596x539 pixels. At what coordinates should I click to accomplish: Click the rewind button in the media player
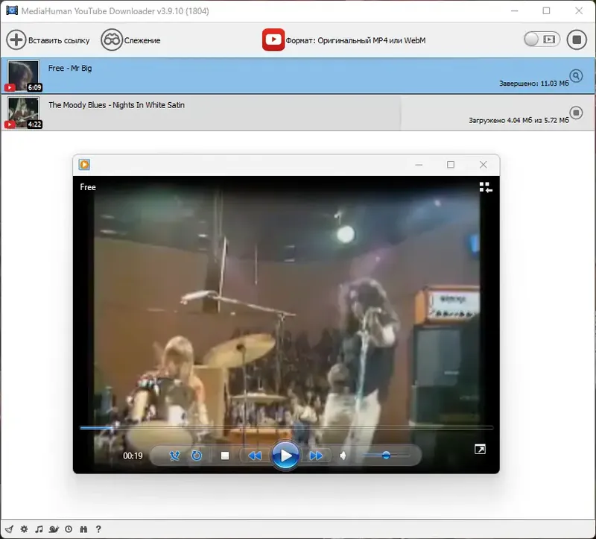(x=255, y=456)
